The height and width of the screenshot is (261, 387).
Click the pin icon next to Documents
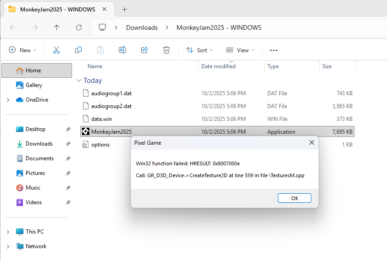coord(68,158)
